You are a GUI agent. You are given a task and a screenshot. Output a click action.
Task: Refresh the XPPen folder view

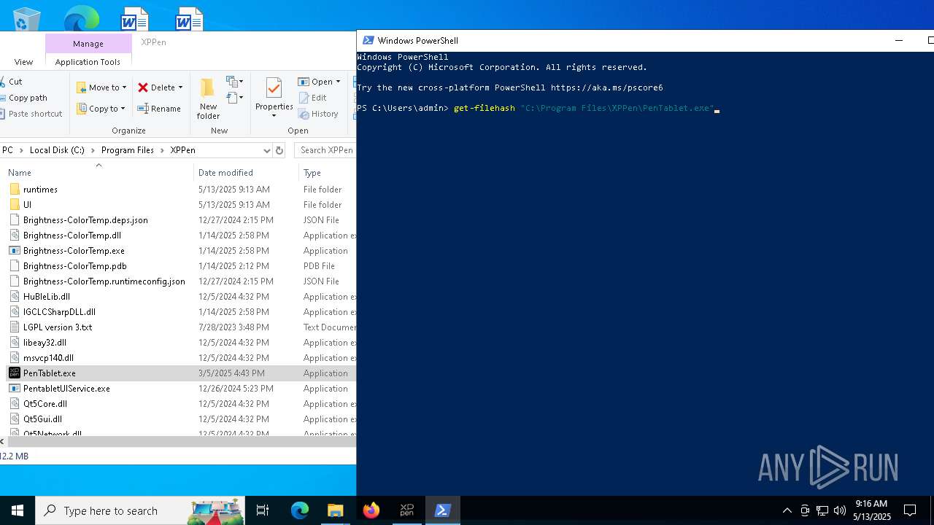click(x=279, y=150)
